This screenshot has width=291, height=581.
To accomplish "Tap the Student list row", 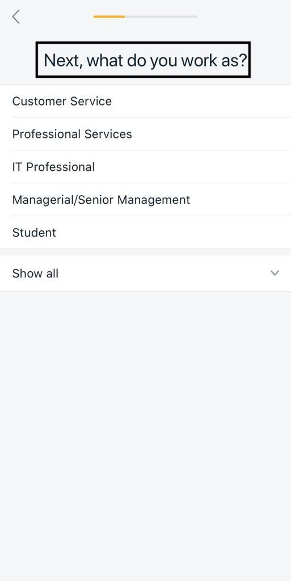I will 145,232.
